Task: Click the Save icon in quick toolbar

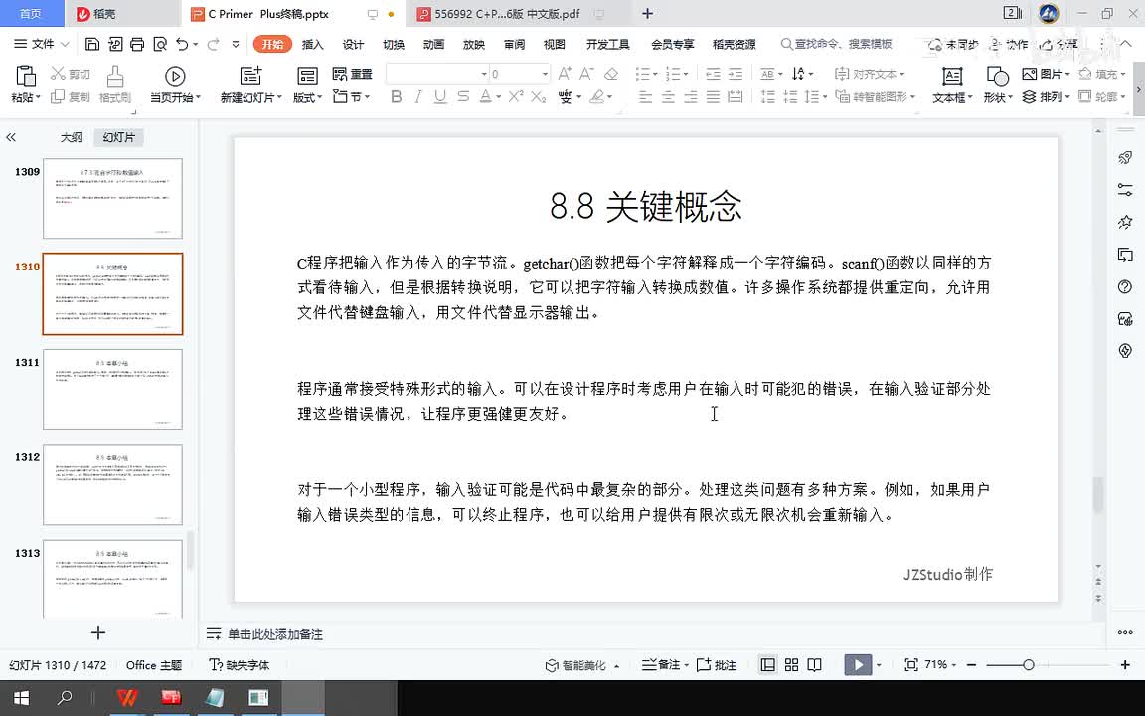Action: (x=92, y=44)
